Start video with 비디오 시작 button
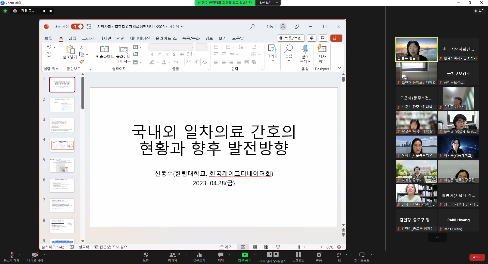 (x=35, y=255)
